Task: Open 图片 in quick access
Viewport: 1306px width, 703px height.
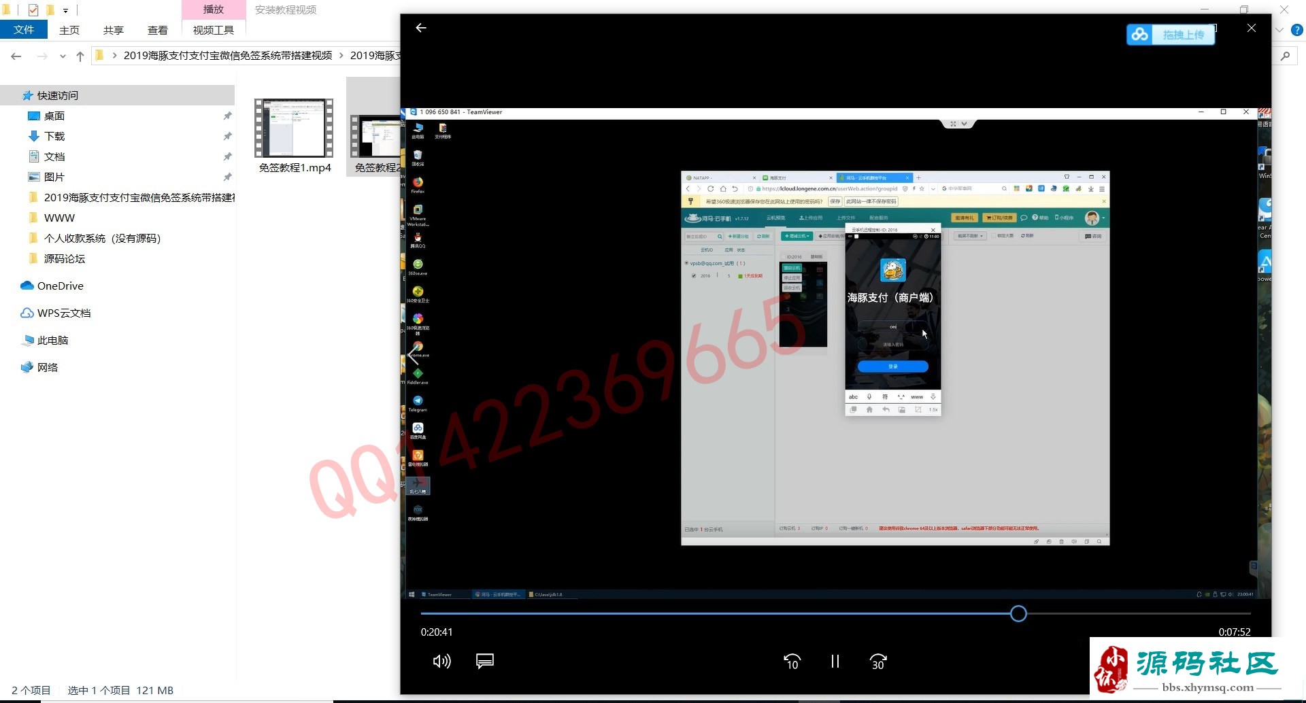Action: coord(54,177)
